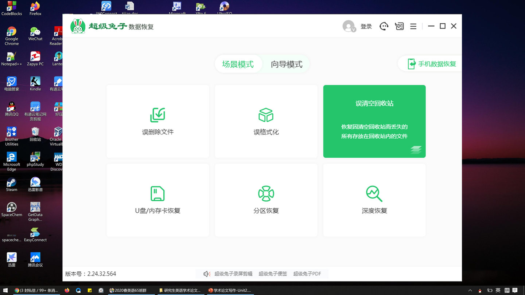Open WeChat desktop shortcut

(x=35, y=34)
